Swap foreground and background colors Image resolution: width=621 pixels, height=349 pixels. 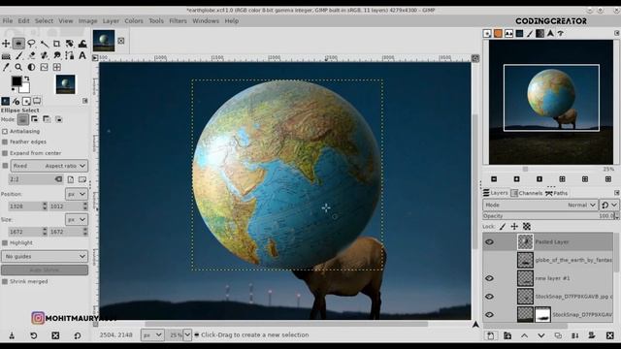(27, 79)
